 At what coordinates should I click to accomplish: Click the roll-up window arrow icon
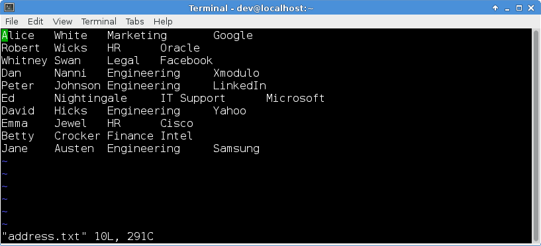click(495, 7)
